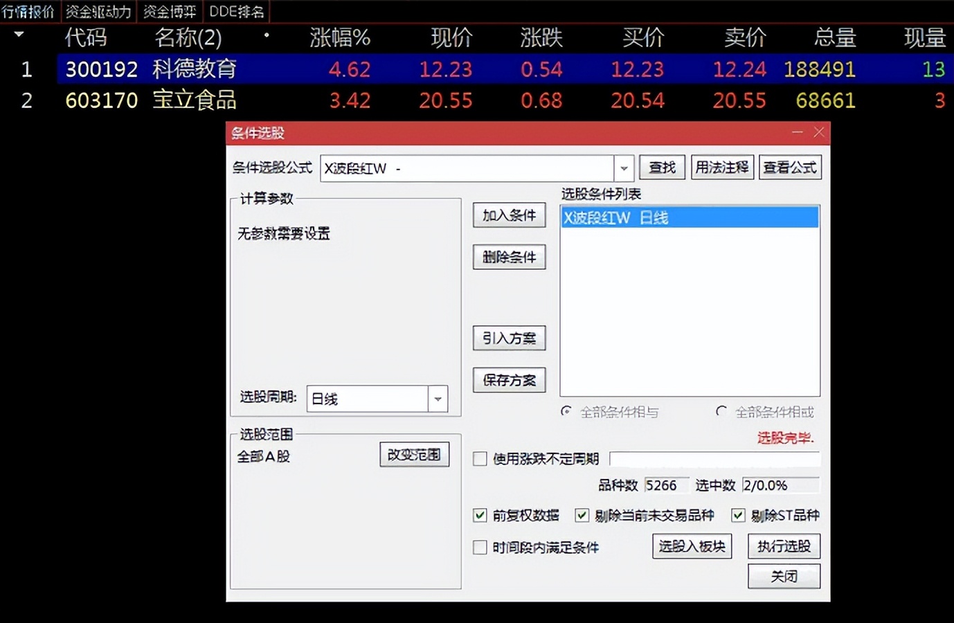Viewport: 954px width, 623px height.
Task: Uncheck the 剔除ST品种 option
Action: 738,515
